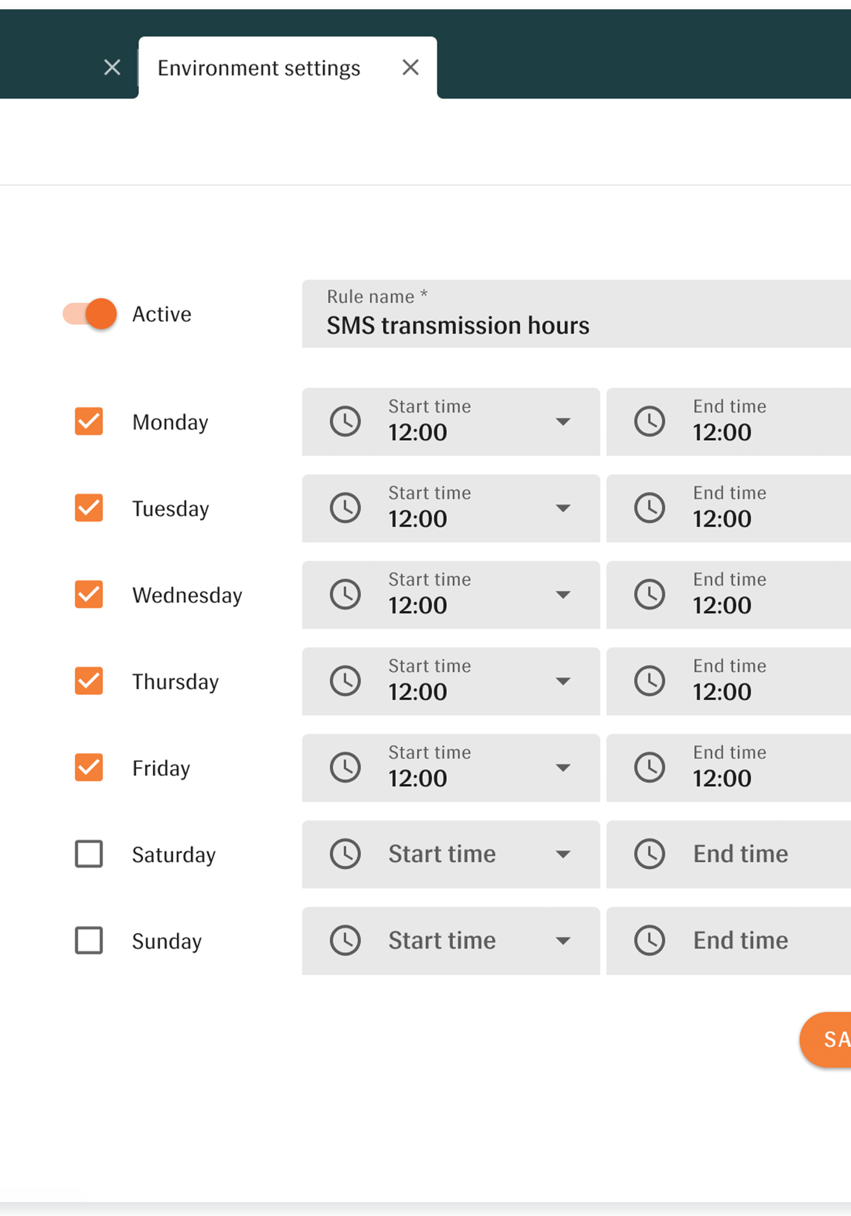Check the Sunday checkbox

click(x=88, y=941)
